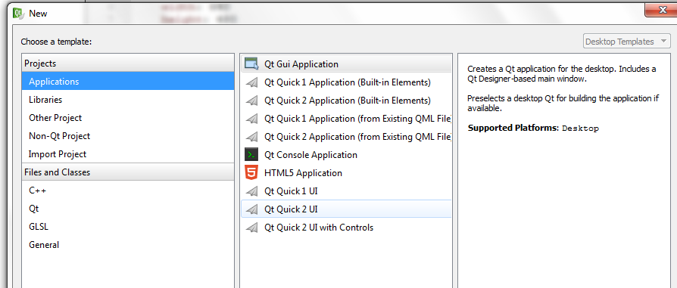
Task: Click the Qt Quick 2 UI with Controls icon
Action: 251,228
